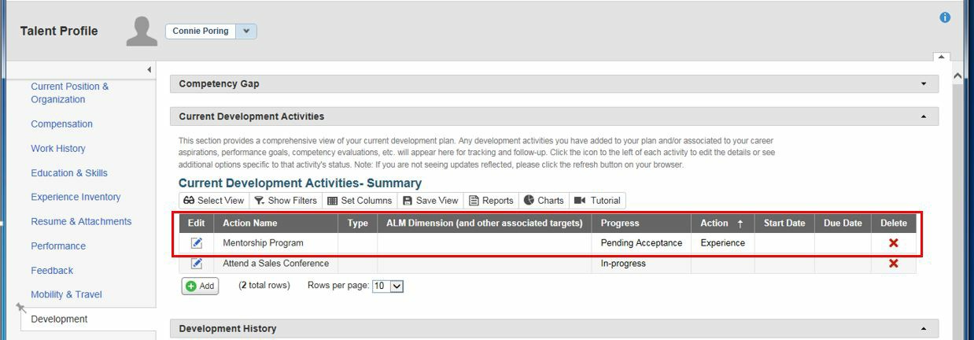Screen dimensions: 974x340
Task: Open the Connie Poring user dropdown
Action: tap(246, 31)
